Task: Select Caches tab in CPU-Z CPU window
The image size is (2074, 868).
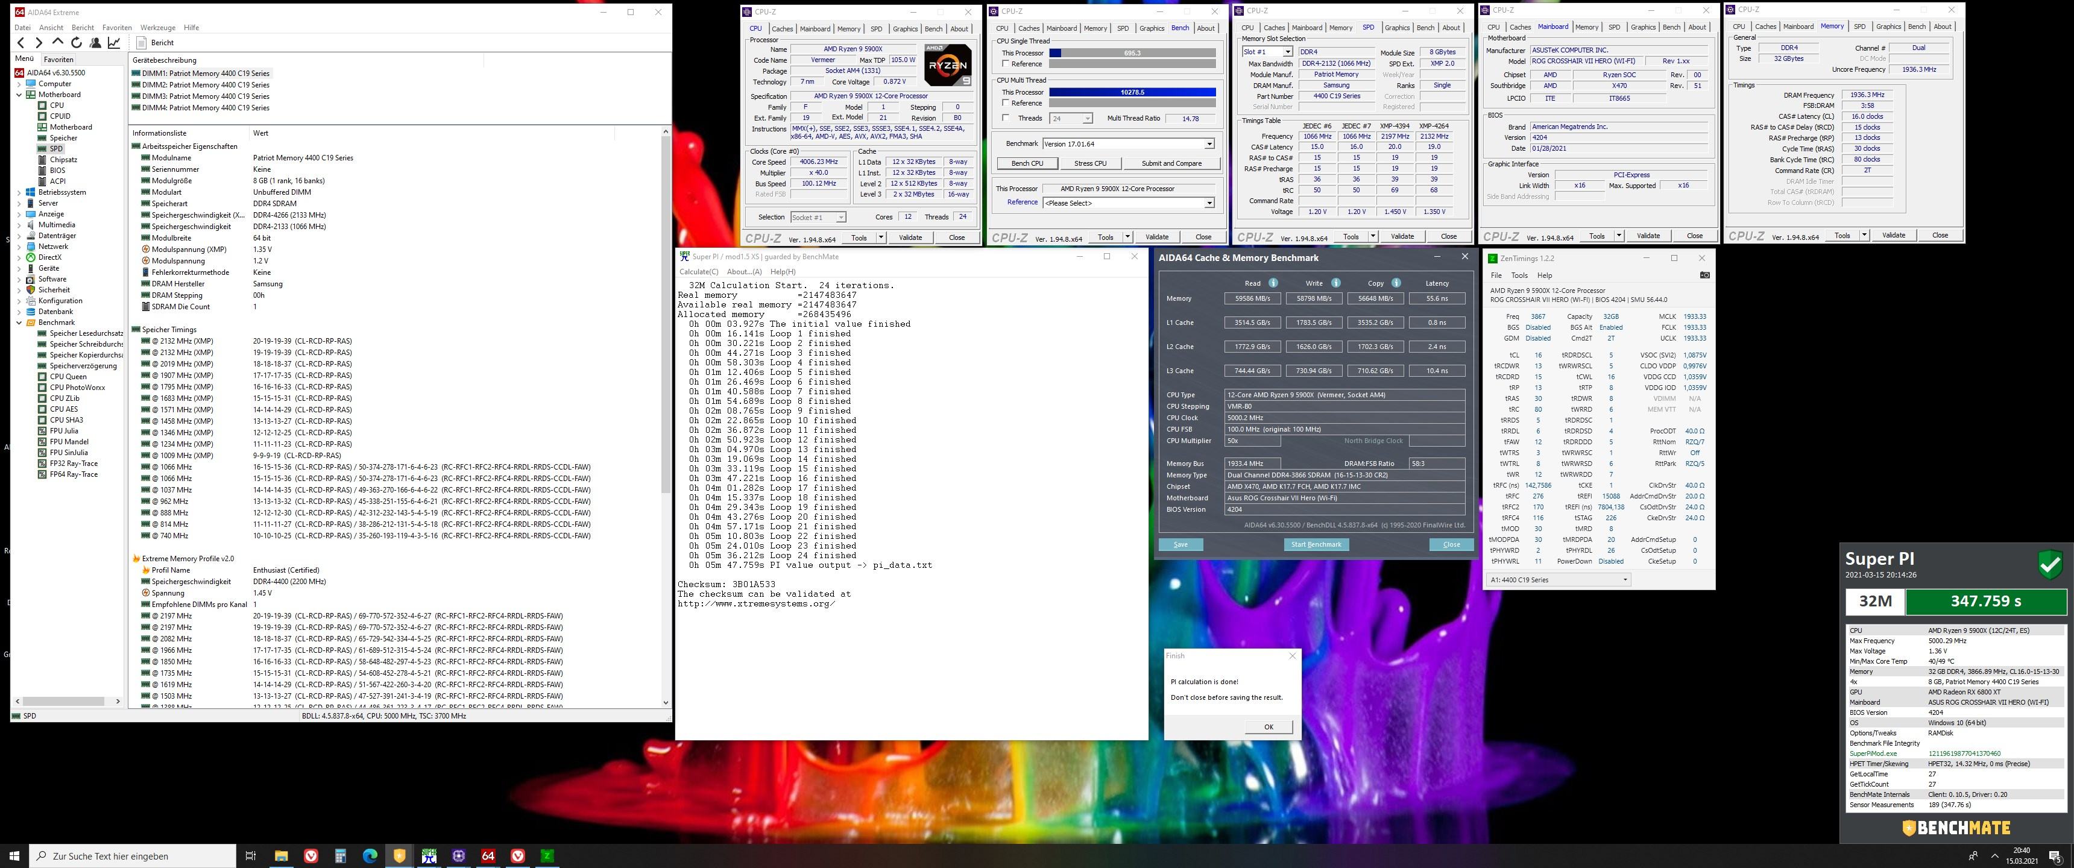Action: tap(782, 29)
